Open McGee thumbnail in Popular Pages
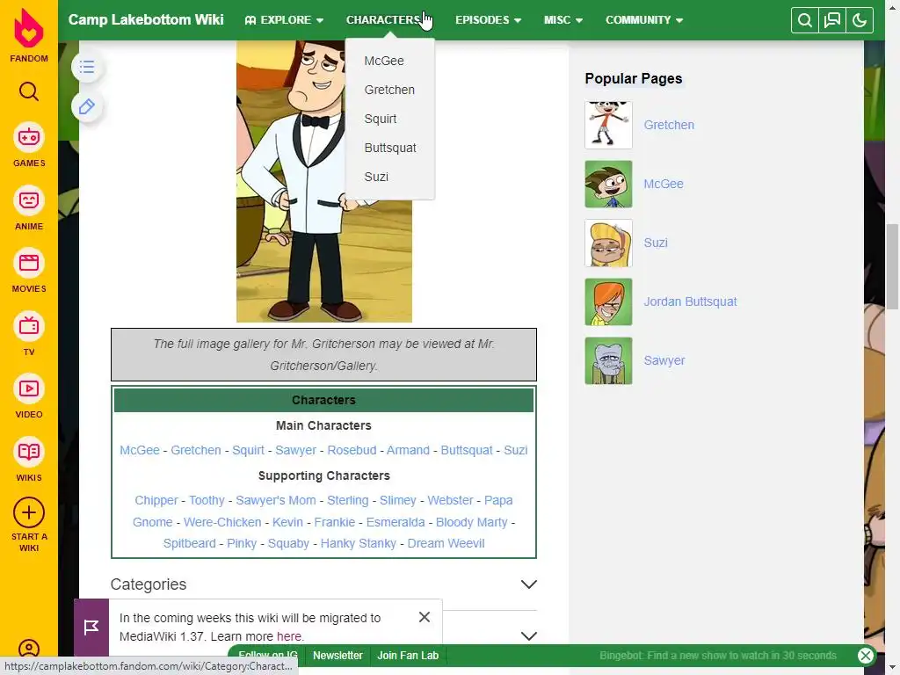Viewport: 900px width, 675px height. (x=608, y=185)
